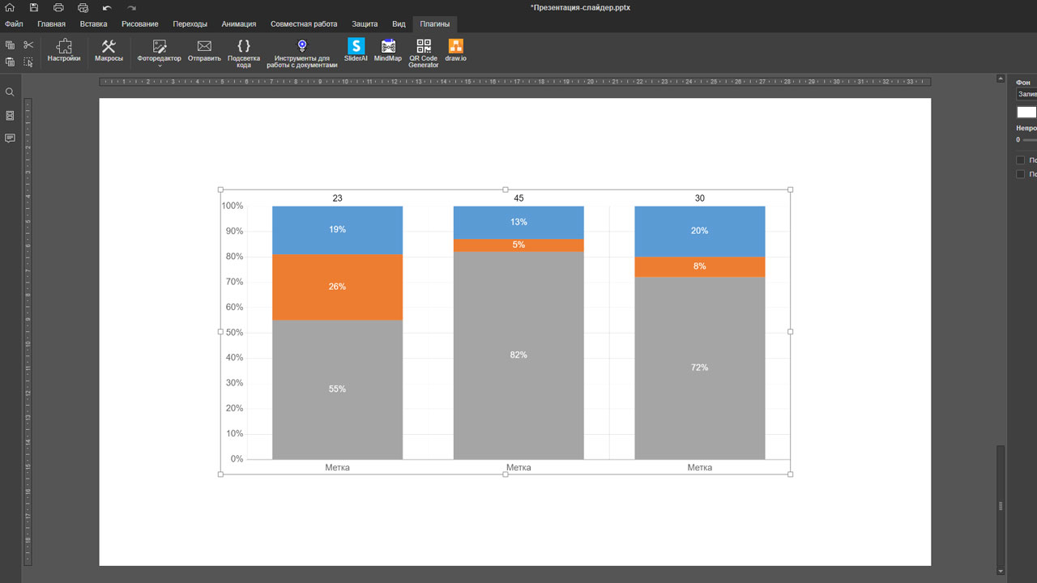
Task: Click the Paste icon on the toolbar
Action: coord(10,62)
